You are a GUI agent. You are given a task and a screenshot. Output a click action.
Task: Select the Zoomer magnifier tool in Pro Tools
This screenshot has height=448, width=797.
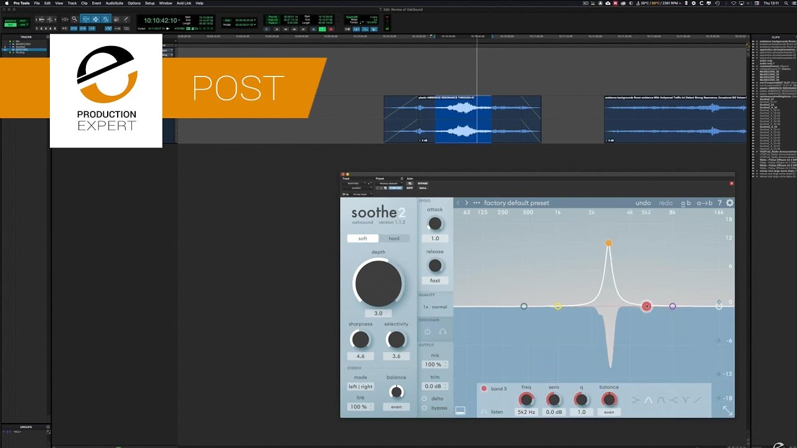74,19
